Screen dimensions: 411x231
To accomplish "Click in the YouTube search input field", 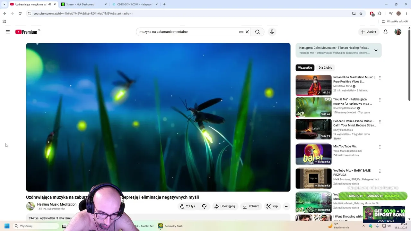I will point(188,32).
